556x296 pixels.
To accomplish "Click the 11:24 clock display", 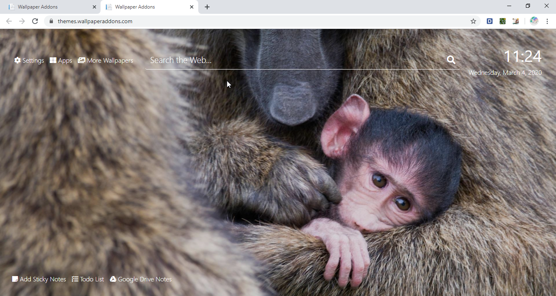I will [x=523, y=57].
